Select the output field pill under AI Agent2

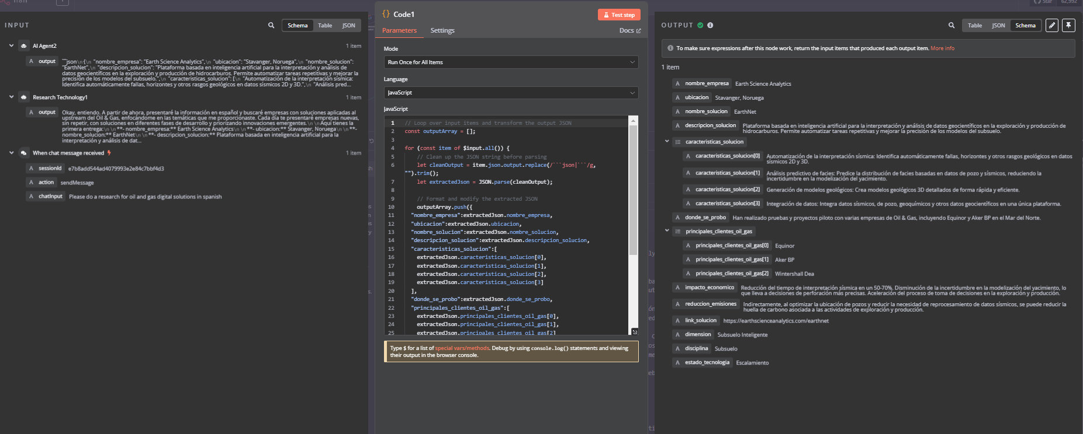pos(42,61)
